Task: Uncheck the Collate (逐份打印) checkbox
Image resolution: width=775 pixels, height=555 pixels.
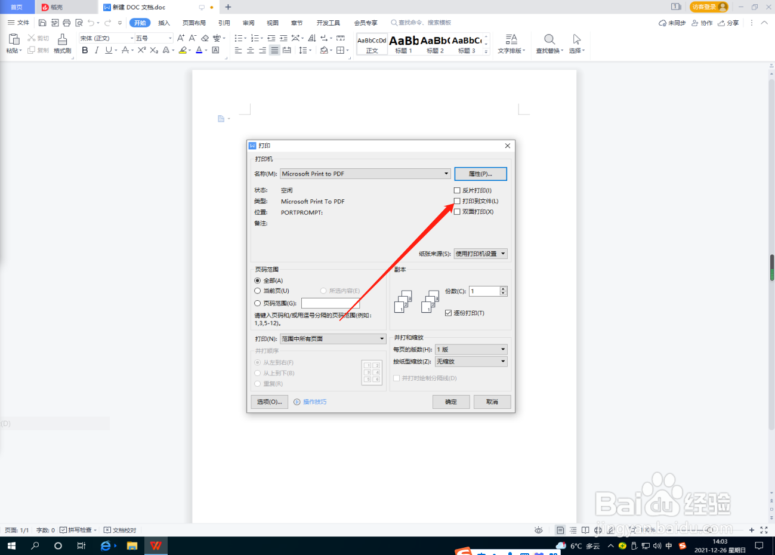Action: [x=448, y=313]
